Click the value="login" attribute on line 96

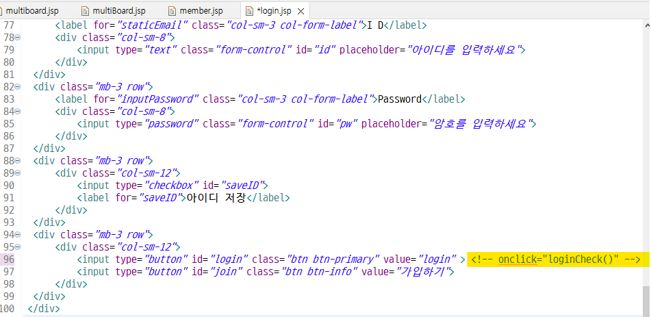click(418, 259)
